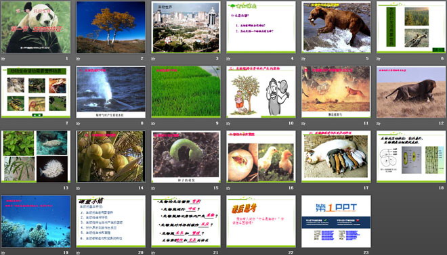447x255 pixels.
Task: Click the animation star under slide 11
Action: (303, 124)
